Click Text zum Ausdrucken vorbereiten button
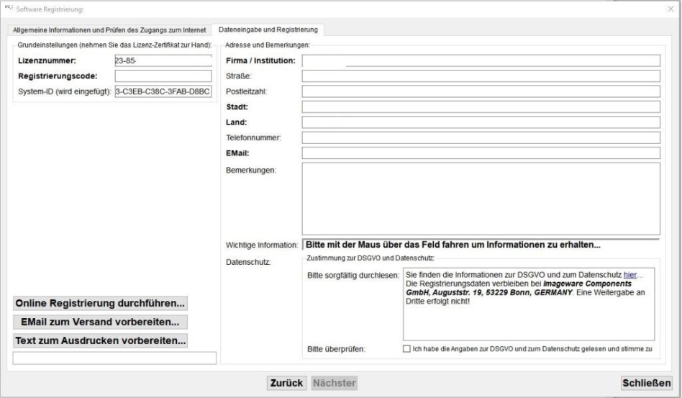Image resolution: width=682 pixels, height=398 pixels. coord(101,340)
